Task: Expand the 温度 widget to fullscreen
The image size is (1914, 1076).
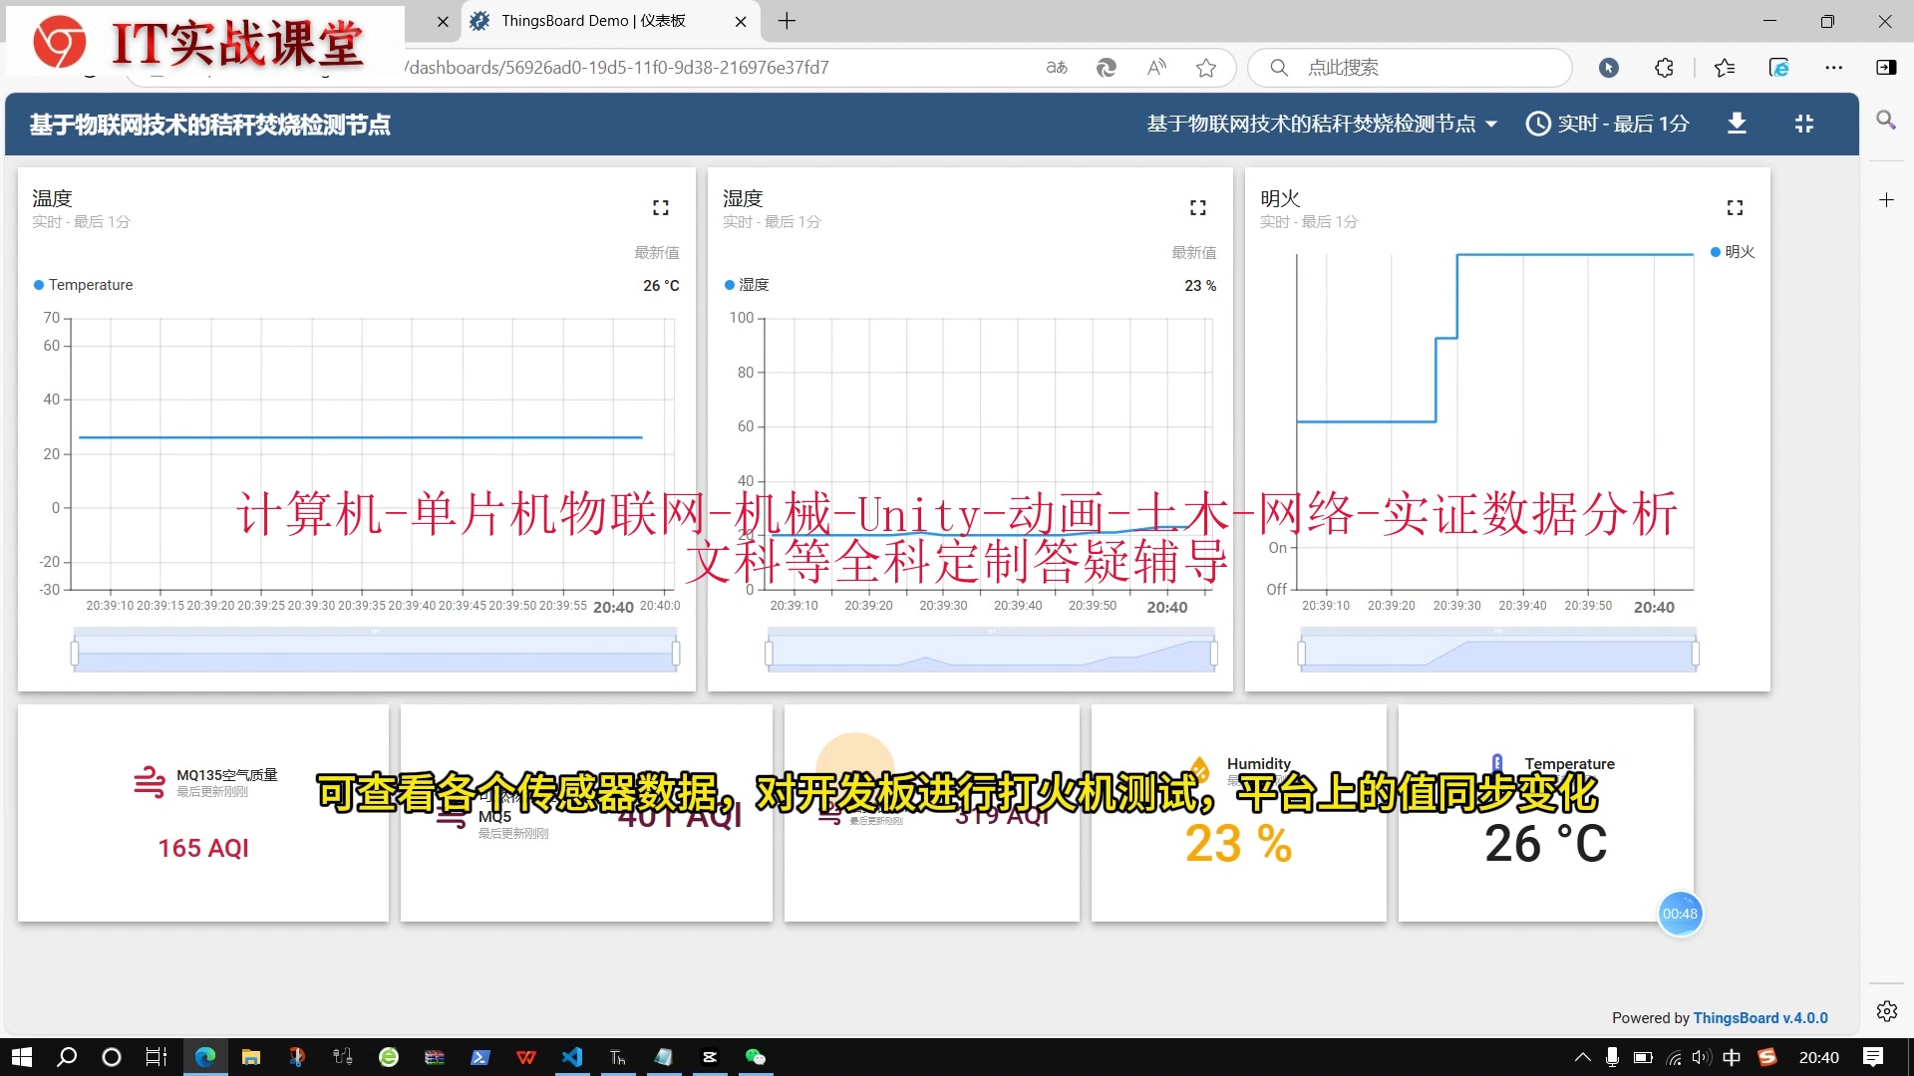Action: [x=660, y=207]
